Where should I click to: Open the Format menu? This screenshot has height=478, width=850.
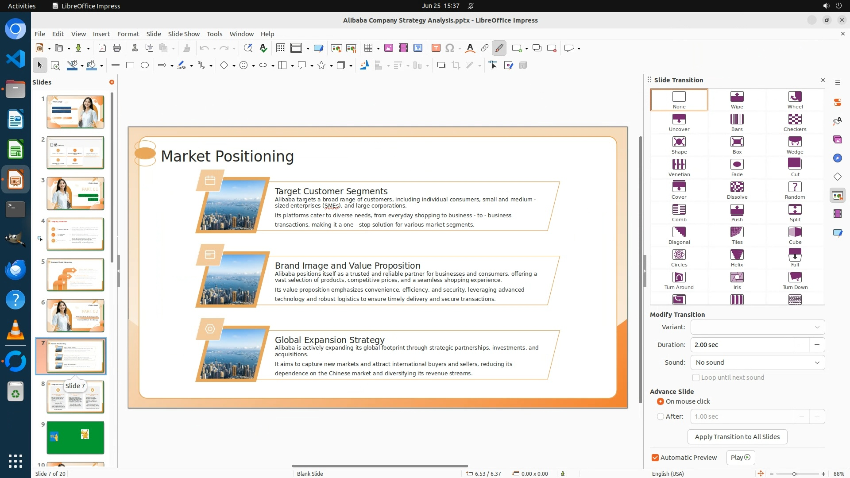(128, 34)
